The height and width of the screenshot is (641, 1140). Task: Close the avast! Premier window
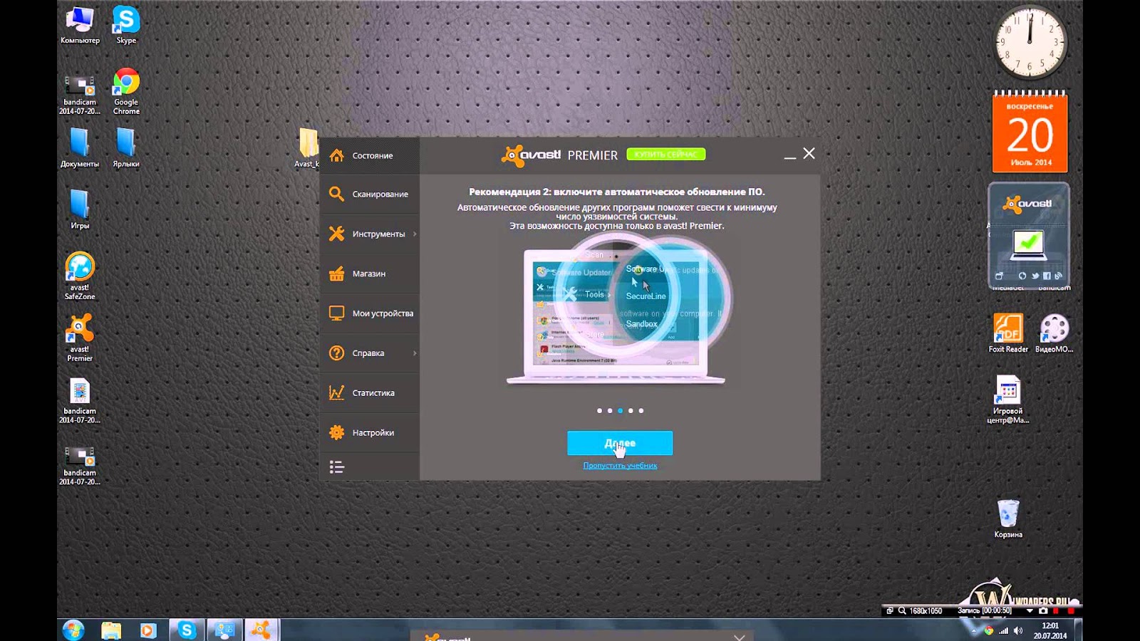(x=809, y=153)
